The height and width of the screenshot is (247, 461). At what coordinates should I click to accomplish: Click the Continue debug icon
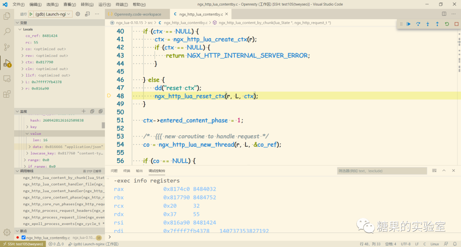(x=408, y=24)
